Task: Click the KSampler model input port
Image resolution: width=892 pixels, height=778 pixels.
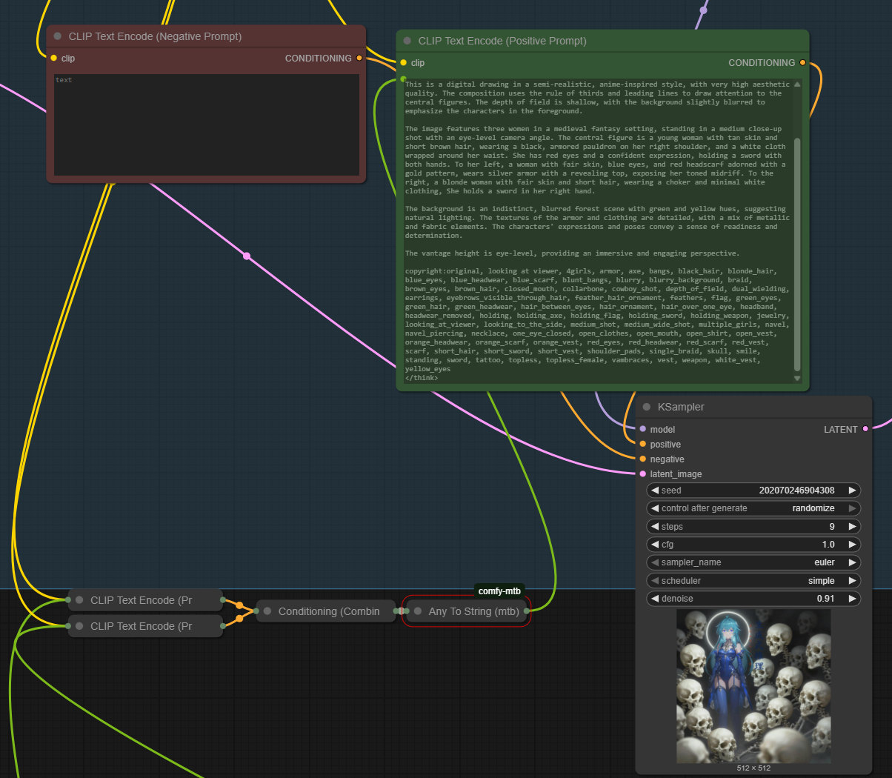Action: 643,429
